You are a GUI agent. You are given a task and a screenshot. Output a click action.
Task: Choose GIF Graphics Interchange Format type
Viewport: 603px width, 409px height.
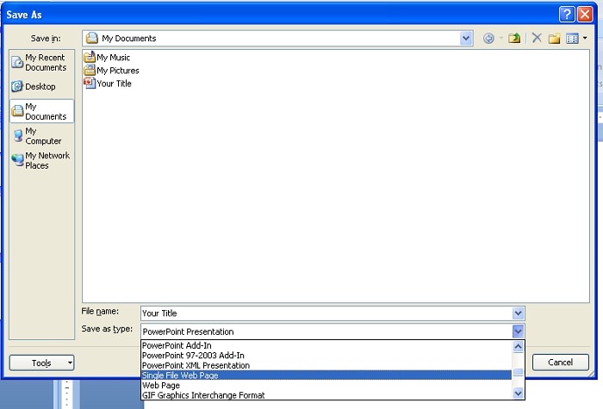click(326, 395)
